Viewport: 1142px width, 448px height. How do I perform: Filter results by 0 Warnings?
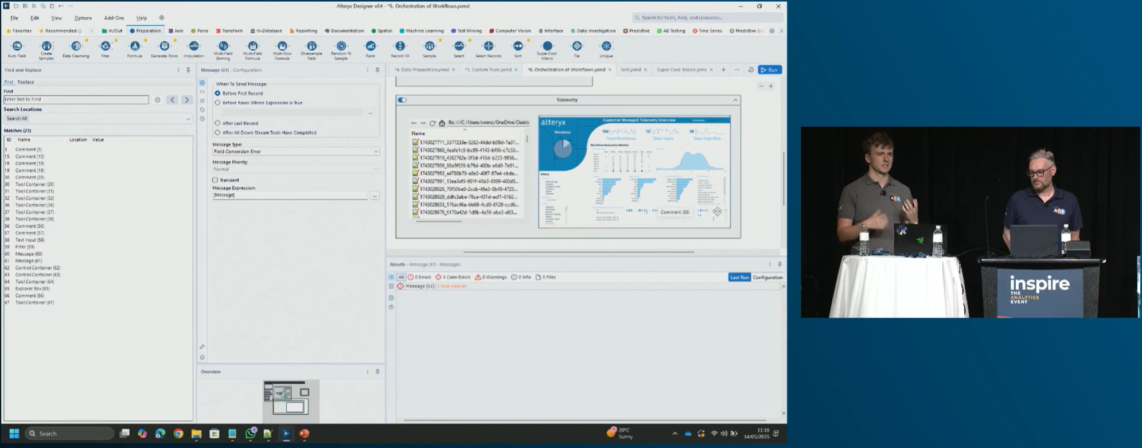490,277
